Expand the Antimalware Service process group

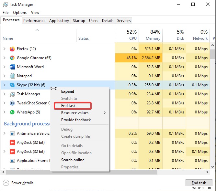4,133
